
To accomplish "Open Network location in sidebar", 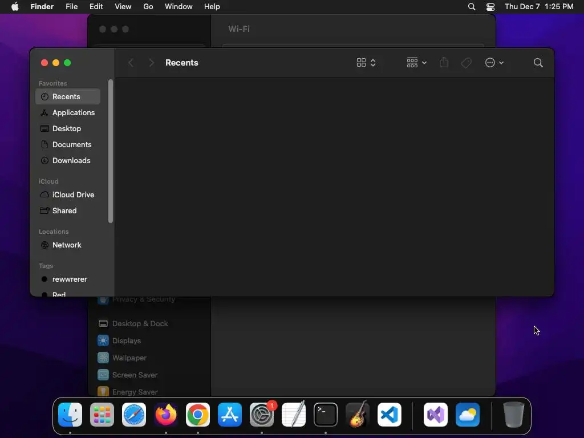I will click(68, 245).
